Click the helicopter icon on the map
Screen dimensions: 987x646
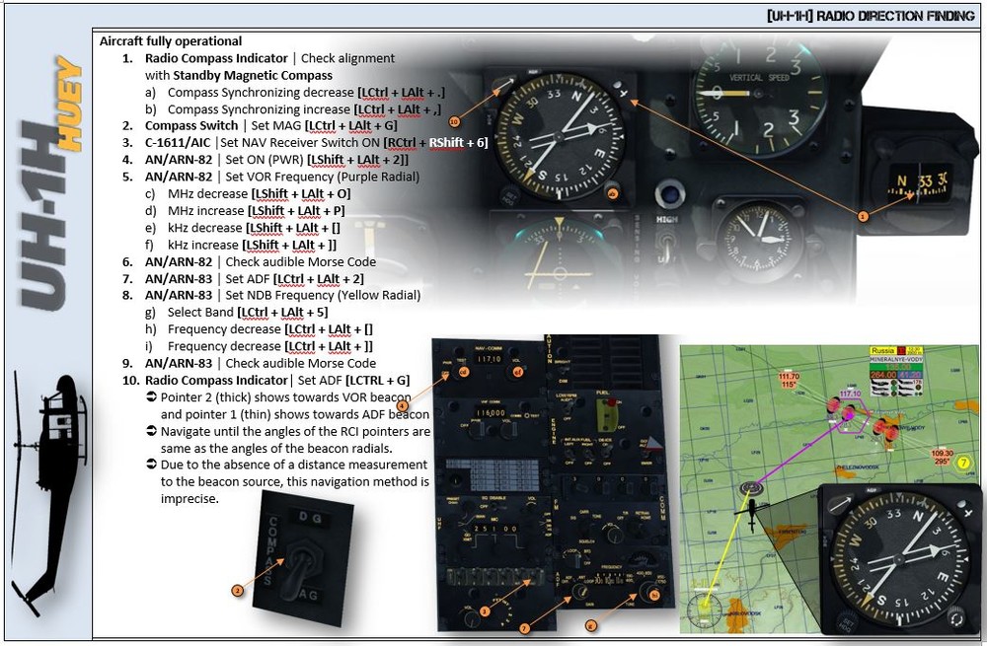(751, 517)
